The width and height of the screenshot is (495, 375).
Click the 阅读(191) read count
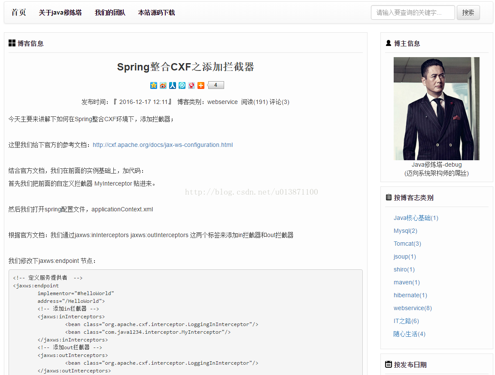point(255,102)
